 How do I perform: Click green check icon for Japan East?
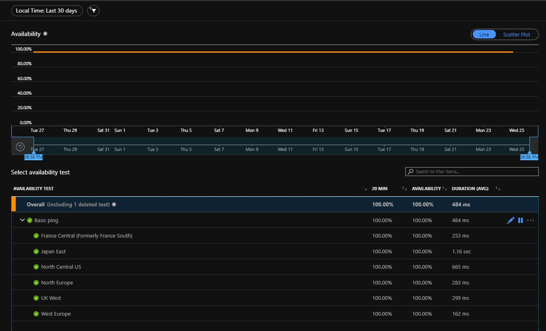(36, 252)
